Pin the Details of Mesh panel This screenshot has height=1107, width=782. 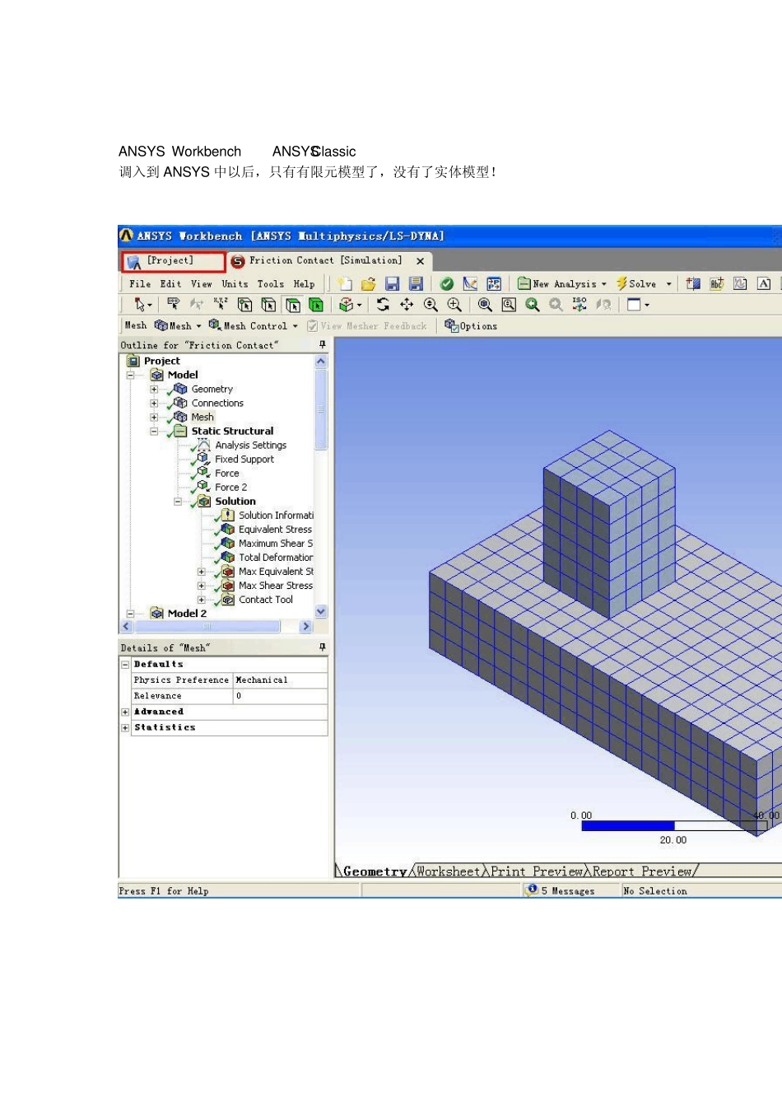pos(322,647)
